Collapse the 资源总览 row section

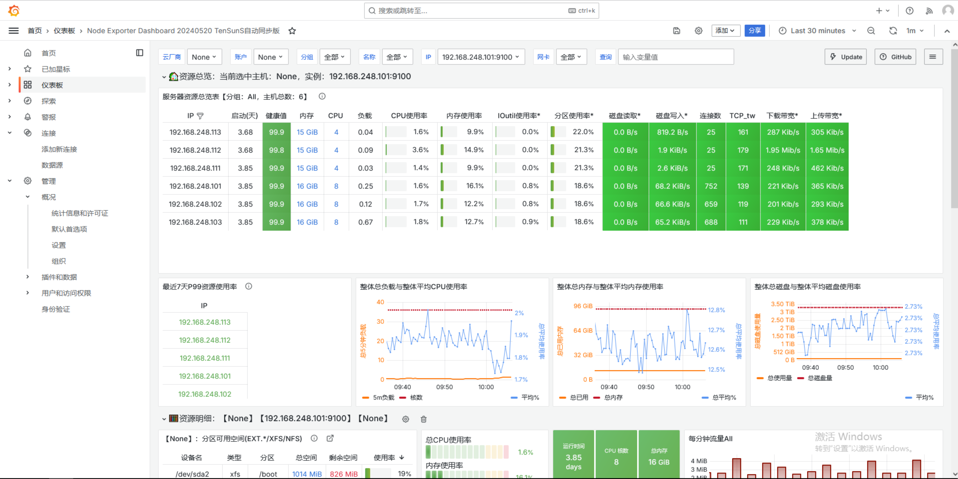pos(164,77)
